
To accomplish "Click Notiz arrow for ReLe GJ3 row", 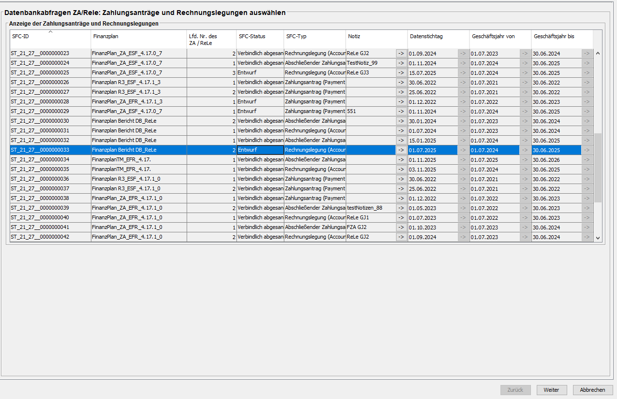I will click(401, 72).
